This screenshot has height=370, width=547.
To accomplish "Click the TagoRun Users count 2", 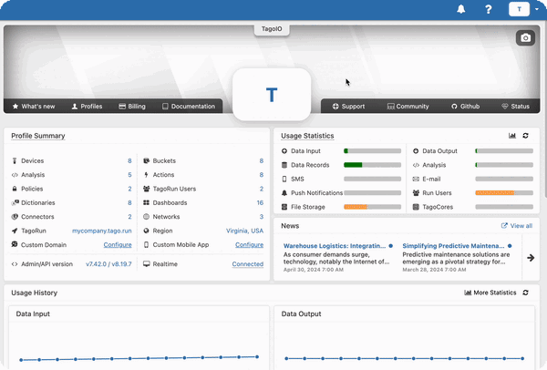I will (x=262, y=189).
